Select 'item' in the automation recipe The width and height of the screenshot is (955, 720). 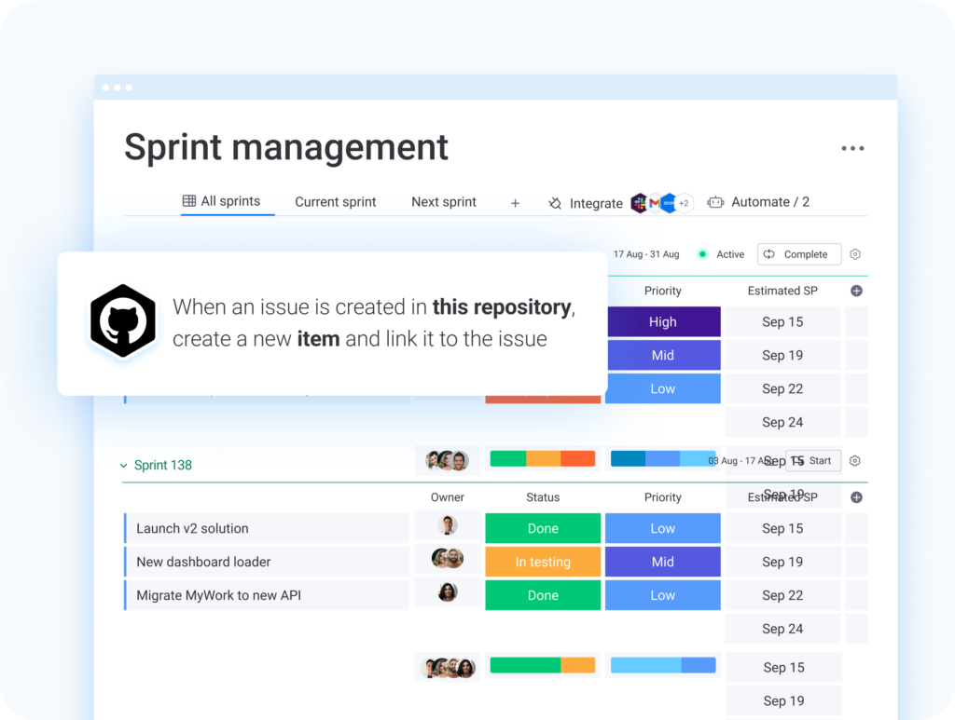tap(318, 339)
